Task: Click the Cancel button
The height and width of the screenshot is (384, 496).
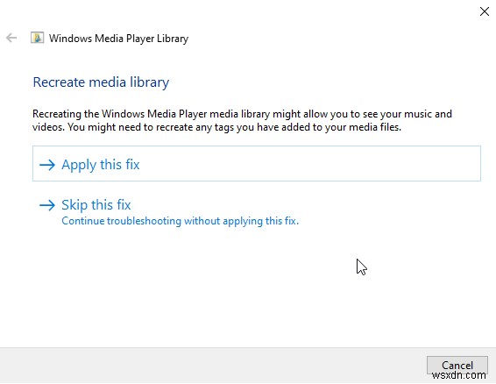Action: (457, 365)
